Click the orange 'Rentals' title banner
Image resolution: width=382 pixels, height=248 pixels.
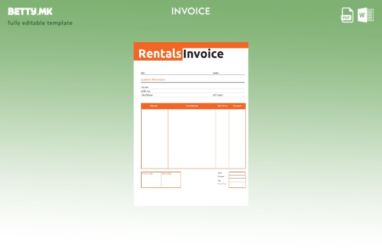click(160, 54)
